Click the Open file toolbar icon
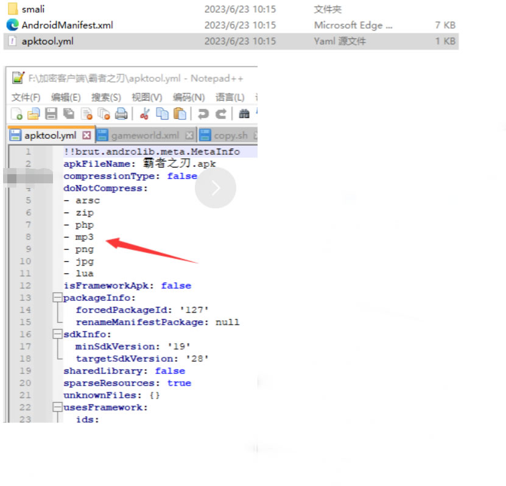The width and height of the screenshot is (506, 486). click(34, 113)
